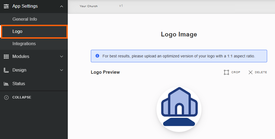The width and height of the screenshot is (275, 139).
Task: Click the blue info icon in banner
Action: click(97, 56)
